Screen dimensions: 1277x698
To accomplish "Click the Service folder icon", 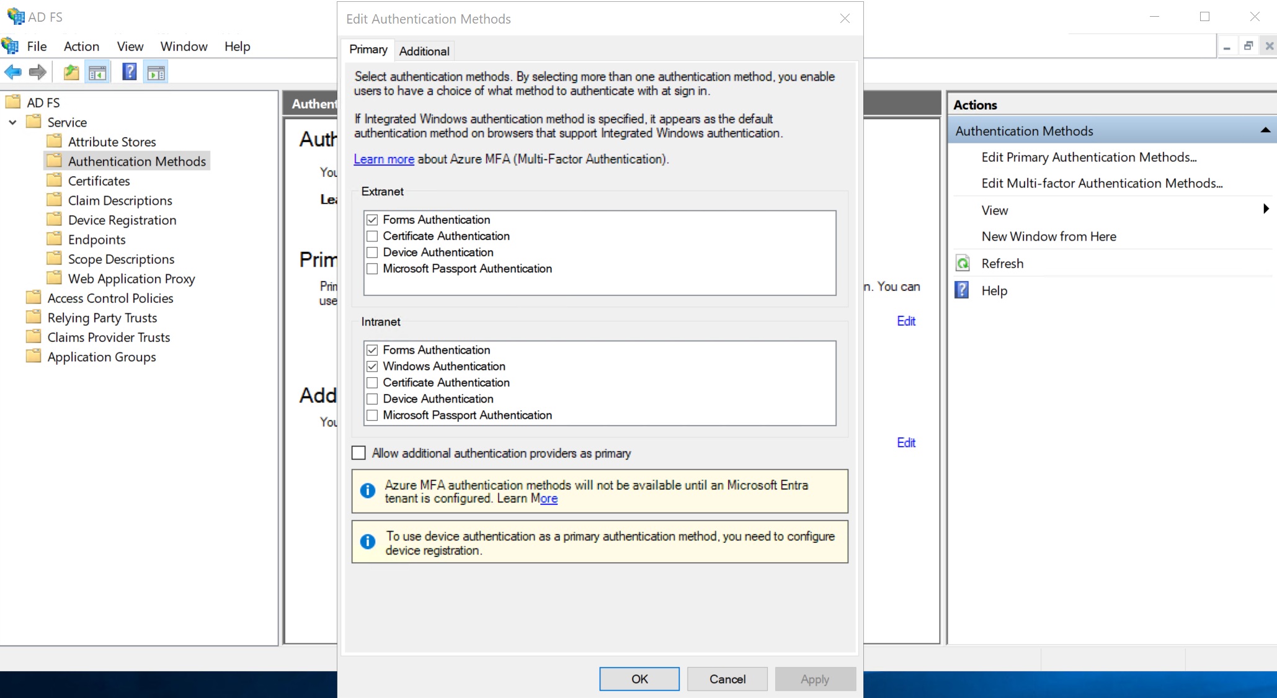I will [33, 121].
